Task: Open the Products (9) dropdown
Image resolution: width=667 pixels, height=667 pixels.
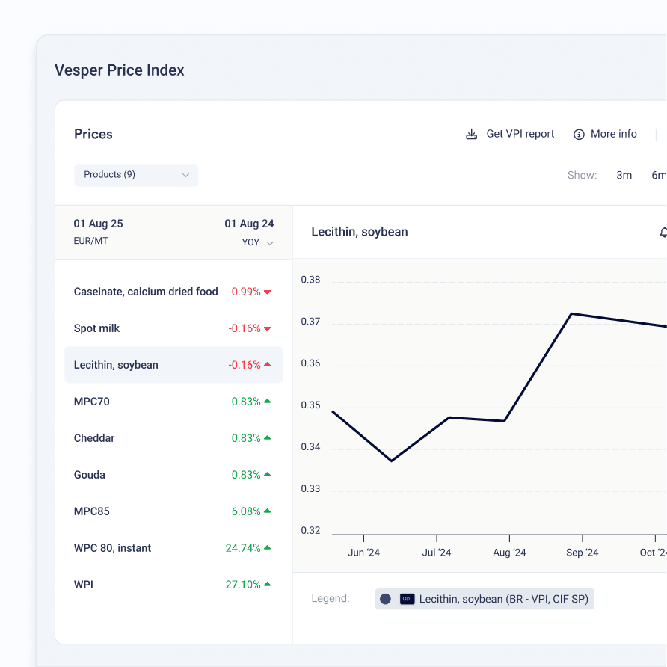Action: pyautogui.click(x=136, y=175)
